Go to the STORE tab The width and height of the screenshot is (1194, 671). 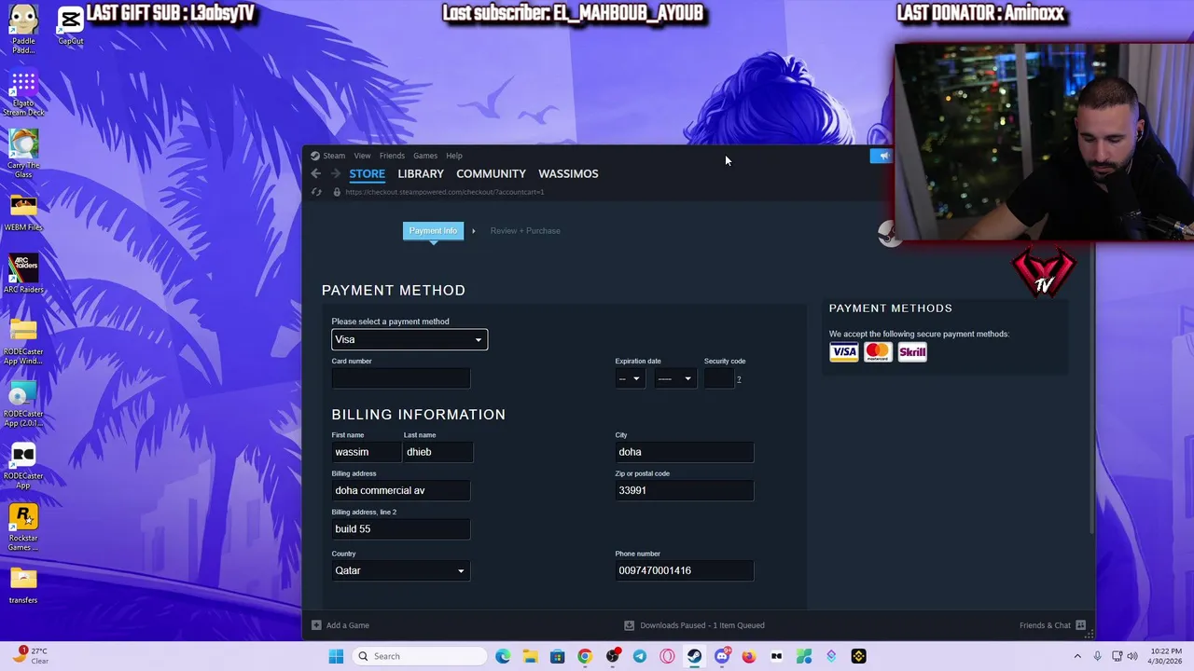tap(367, 173)
